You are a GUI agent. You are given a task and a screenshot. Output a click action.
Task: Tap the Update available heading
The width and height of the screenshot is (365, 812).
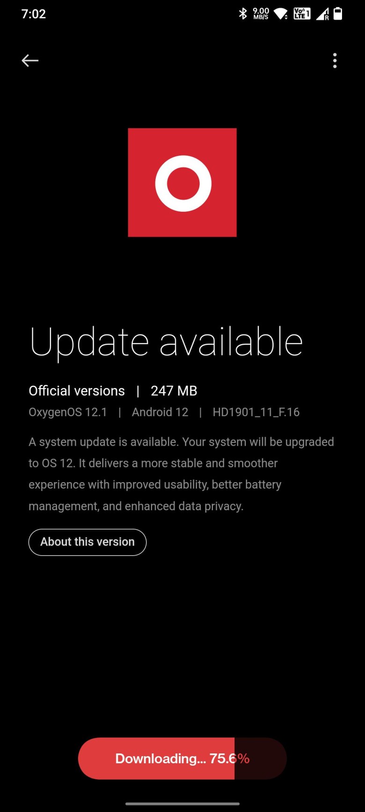[x=166, y=342]
